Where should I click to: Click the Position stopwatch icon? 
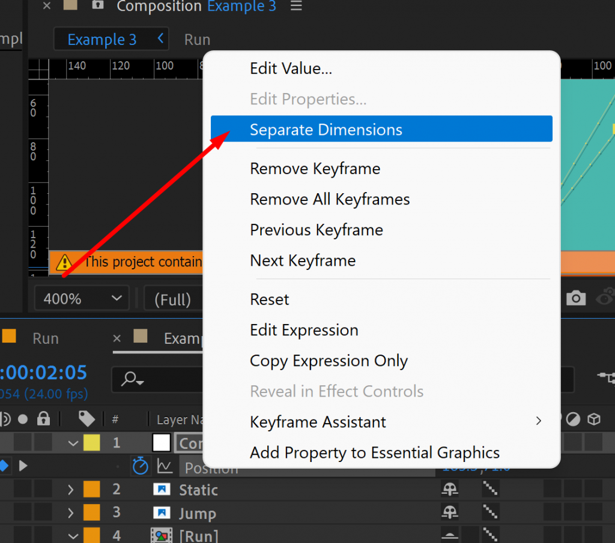tap(141, 466)
